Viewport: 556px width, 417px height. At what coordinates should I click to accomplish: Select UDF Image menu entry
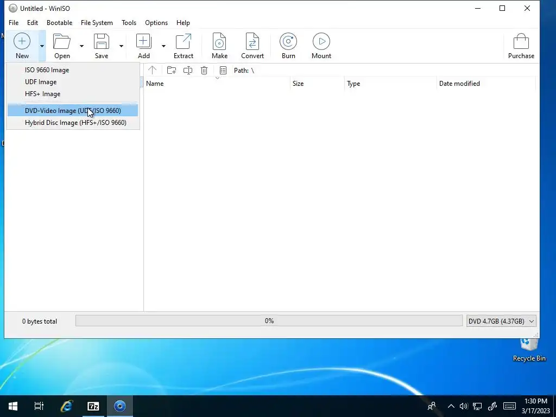[73, 82]
